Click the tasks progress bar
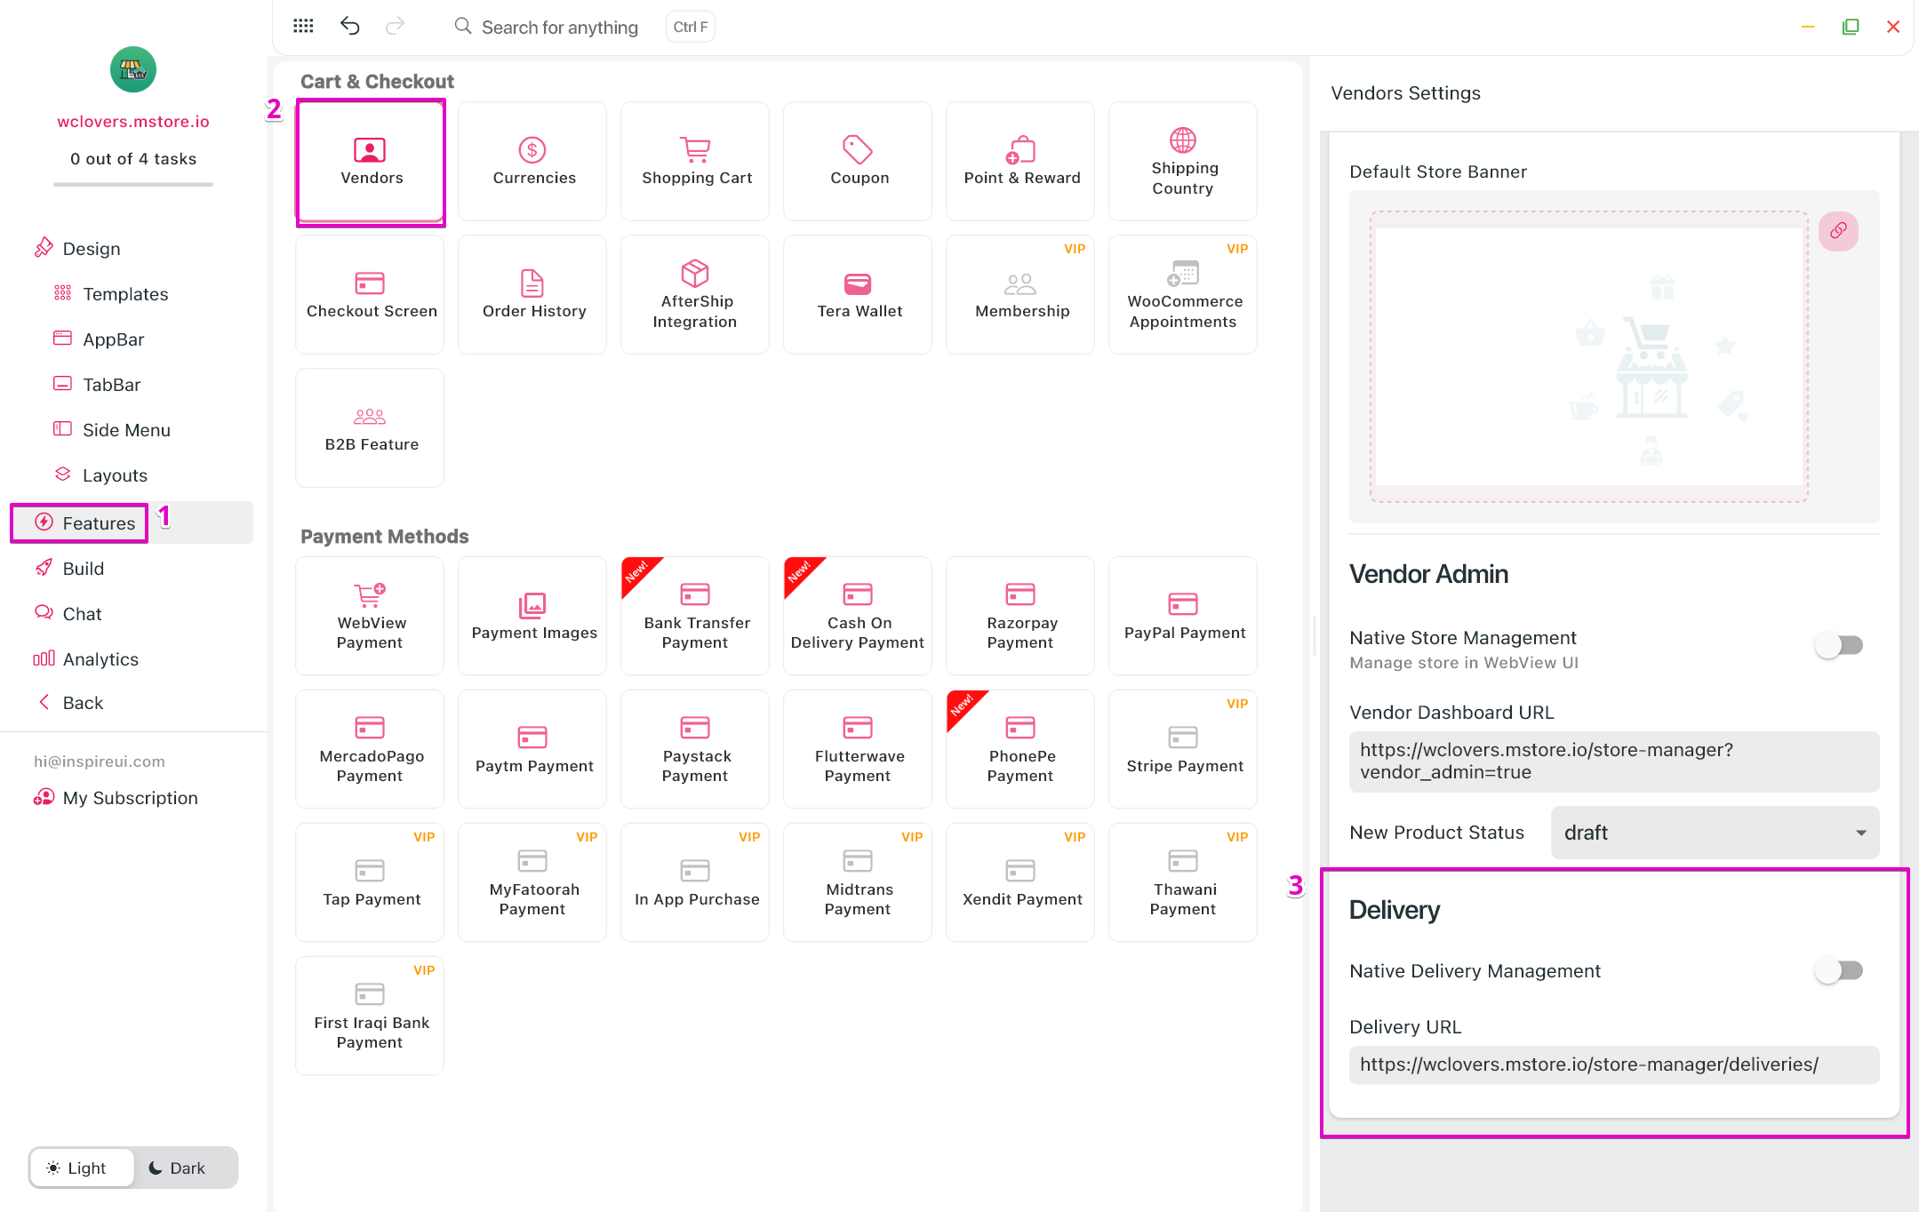The image size is (1919, 1212). pyautogui.click(x=133, y=184)
